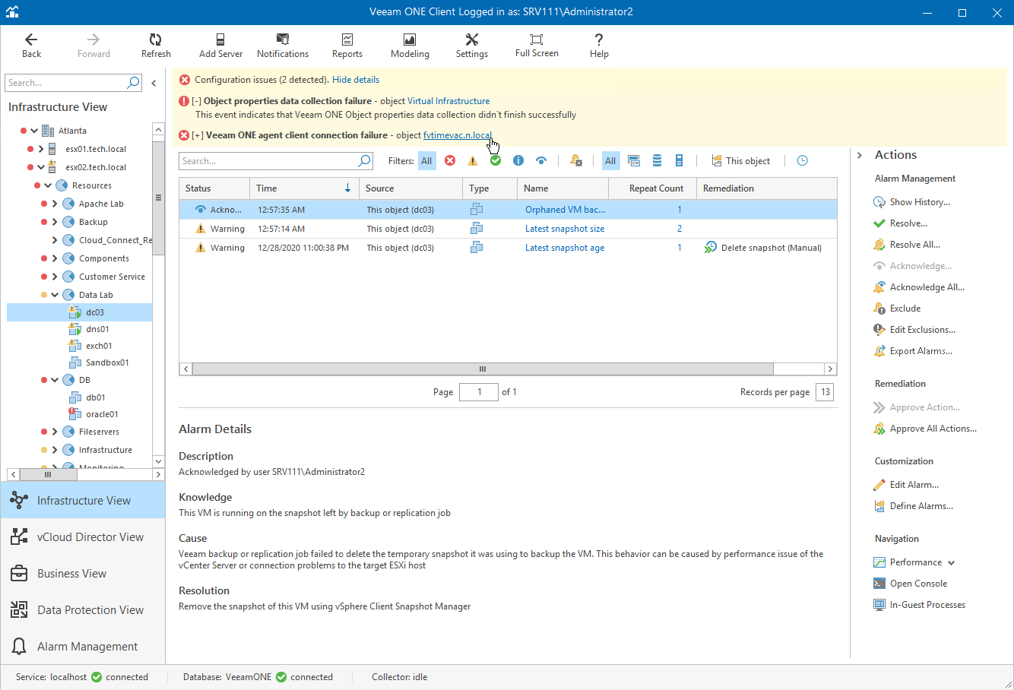This screenshot has height=690, width=1014.
Task: Toggle the All object types filter
Action: pyautogui.click(x=610, y=160)
